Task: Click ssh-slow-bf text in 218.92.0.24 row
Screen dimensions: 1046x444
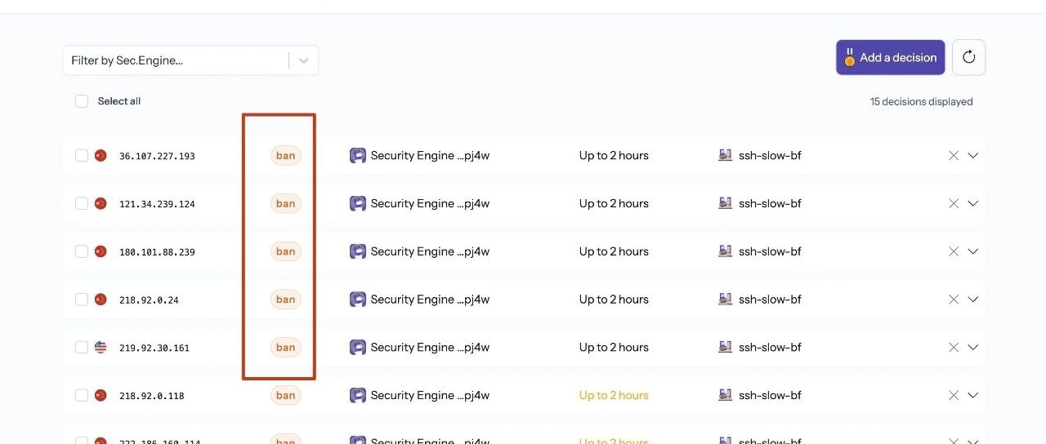Action: (770, 300)
